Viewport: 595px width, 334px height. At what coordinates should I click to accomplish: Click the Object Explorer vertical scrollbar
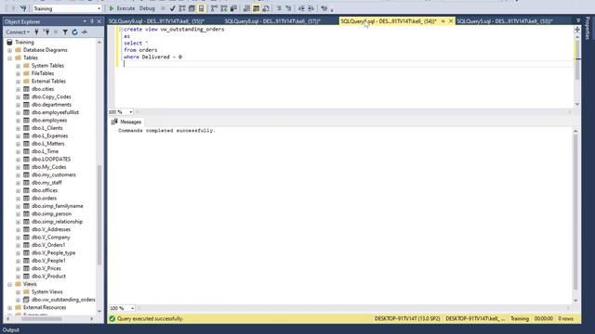(99, 214)
